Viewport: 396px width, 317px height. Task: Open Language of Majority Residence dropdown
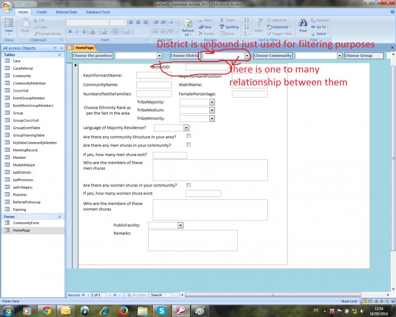click(186, 128)
